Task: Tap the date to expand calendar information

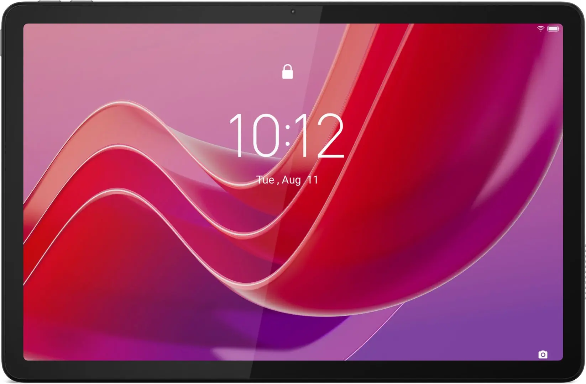Action: [x=288, y=180]
